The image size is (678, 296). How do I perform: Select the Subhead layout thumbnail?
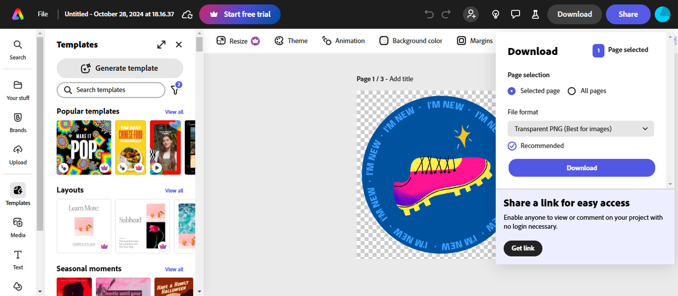point(142,226)
